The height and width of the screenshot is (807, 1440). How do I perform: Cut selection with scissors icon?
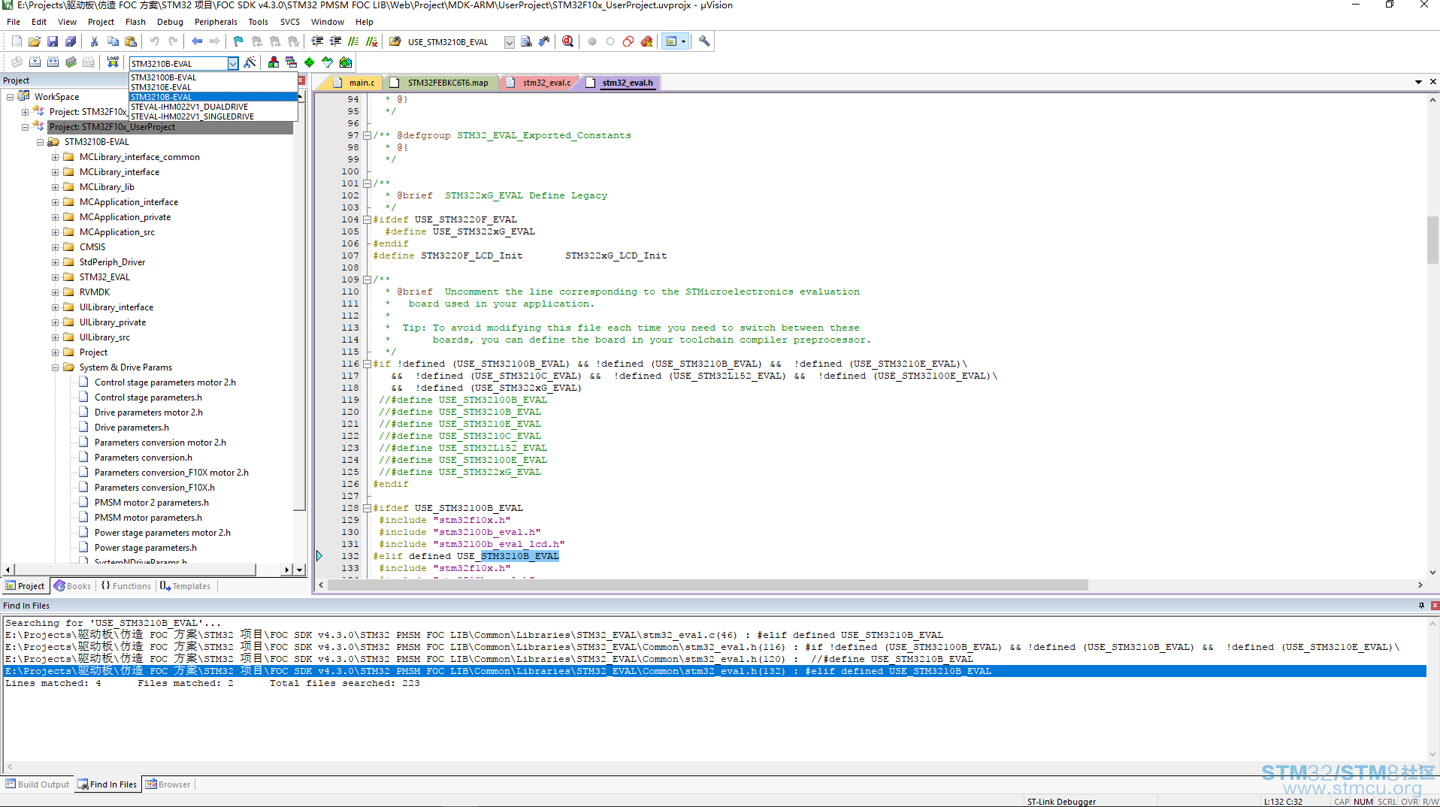click(94, 41)
